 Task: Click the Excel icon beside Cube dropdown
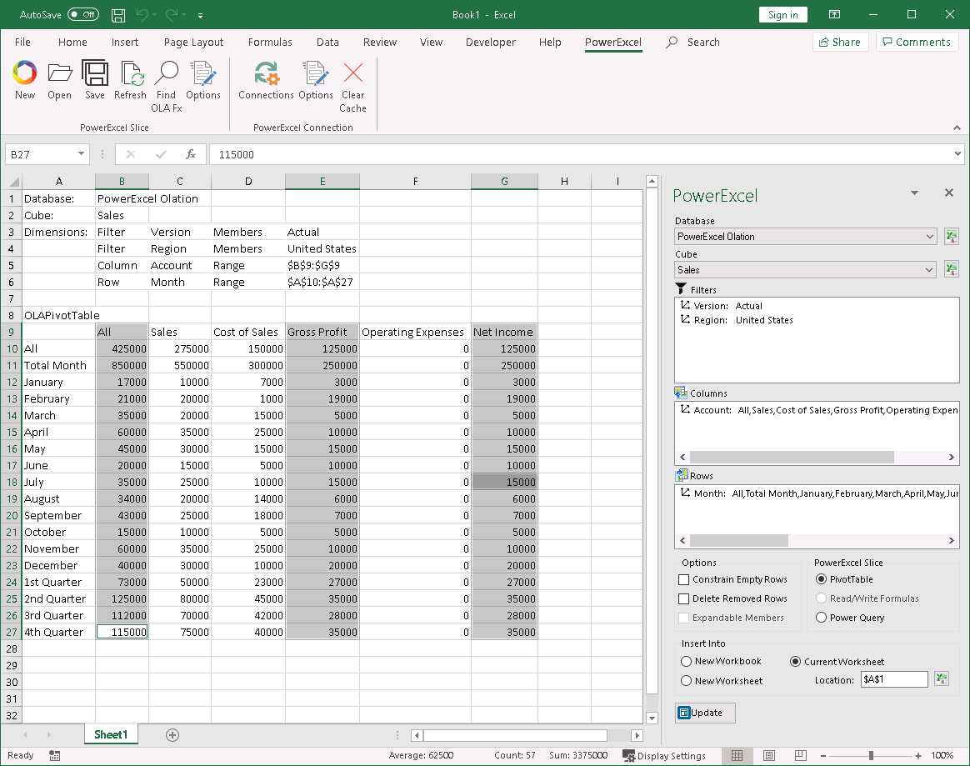click(x=952, y=270)
